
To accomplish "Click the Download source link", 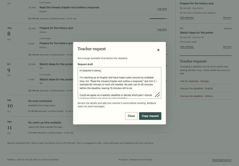I will coord(222,160).
